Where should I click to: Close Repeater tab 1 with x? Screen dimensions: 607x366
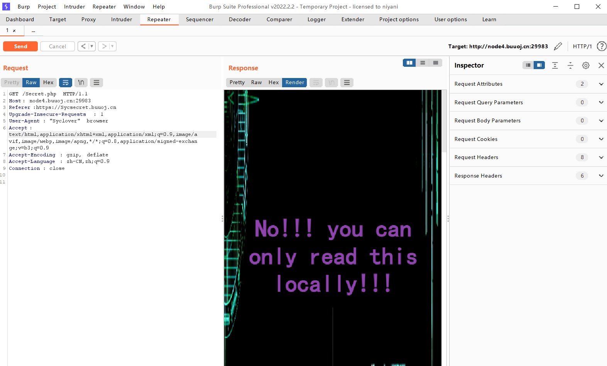(x=14, y=30)
